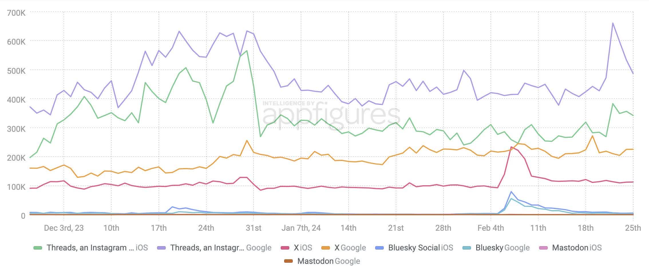
Task: Toggle Bluesky Social iOS legend label
Action: [421, 248]
